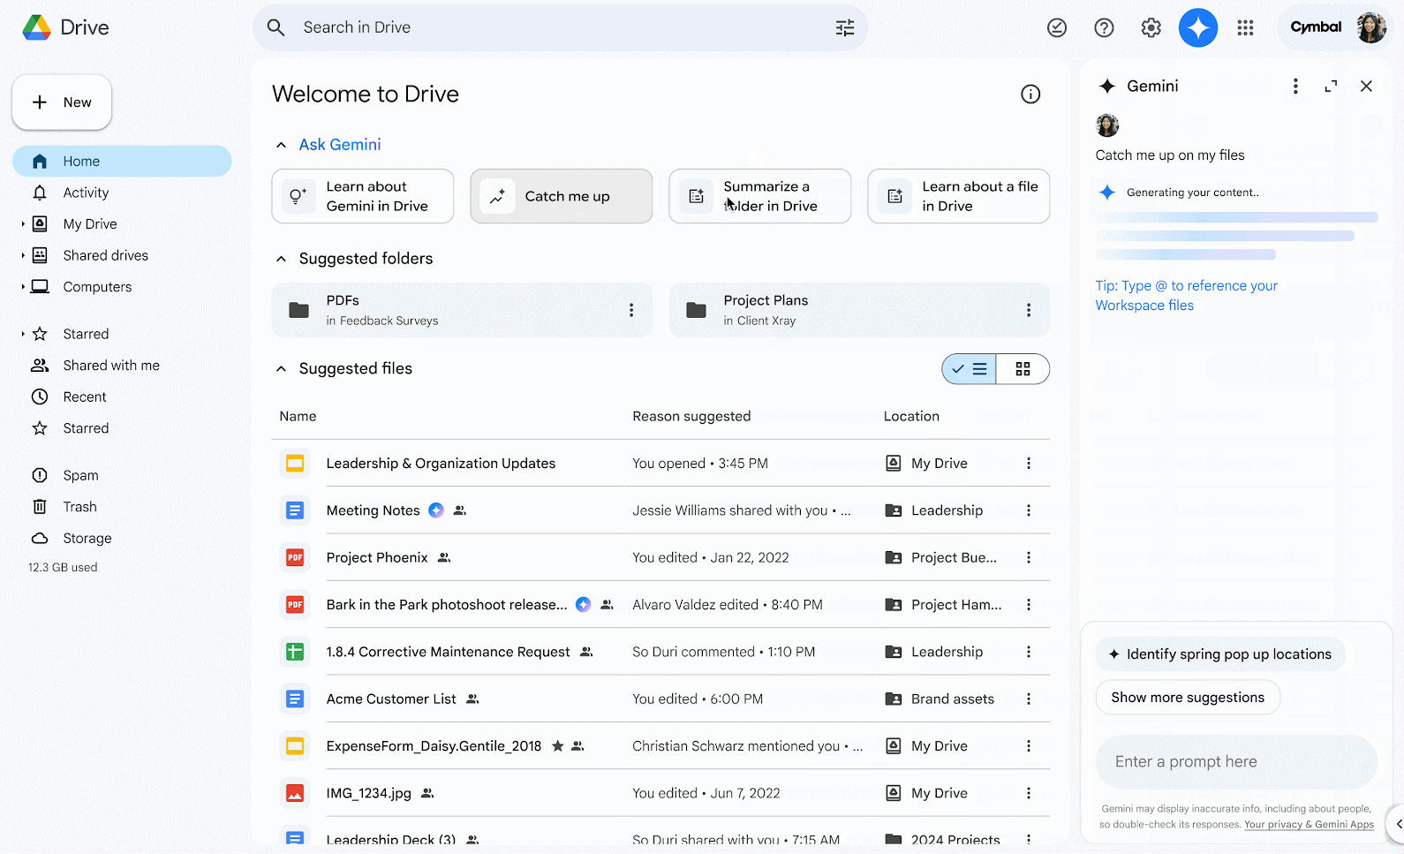Screen dimensions: 1404x854
Task: Click the Reason suggested column header
Action: pyautogui.click(x=691, y=417)
